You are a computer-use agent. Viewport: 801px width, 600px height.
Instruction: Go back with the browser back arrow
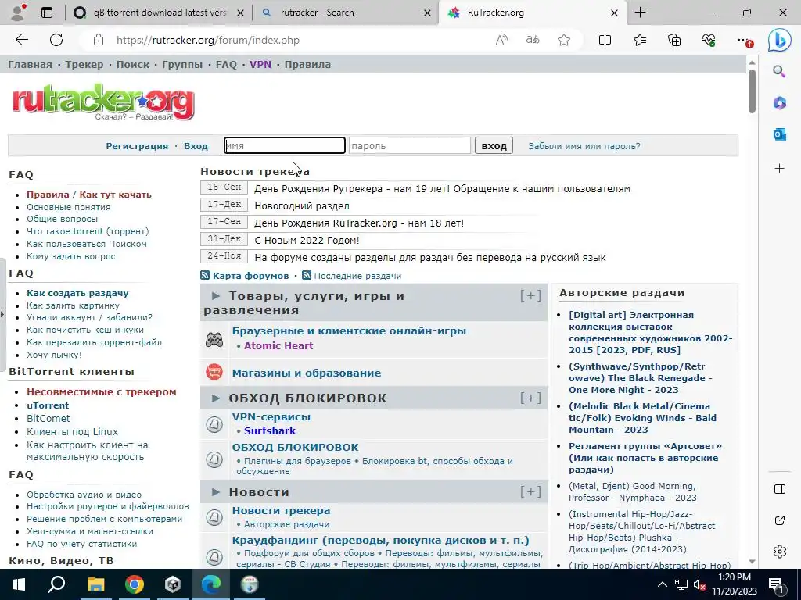click(21, 40)
